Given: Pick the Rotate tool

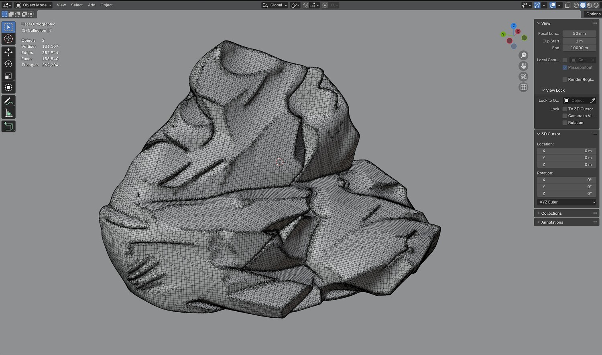Looking at the screenshot, I should click(8, 64).
